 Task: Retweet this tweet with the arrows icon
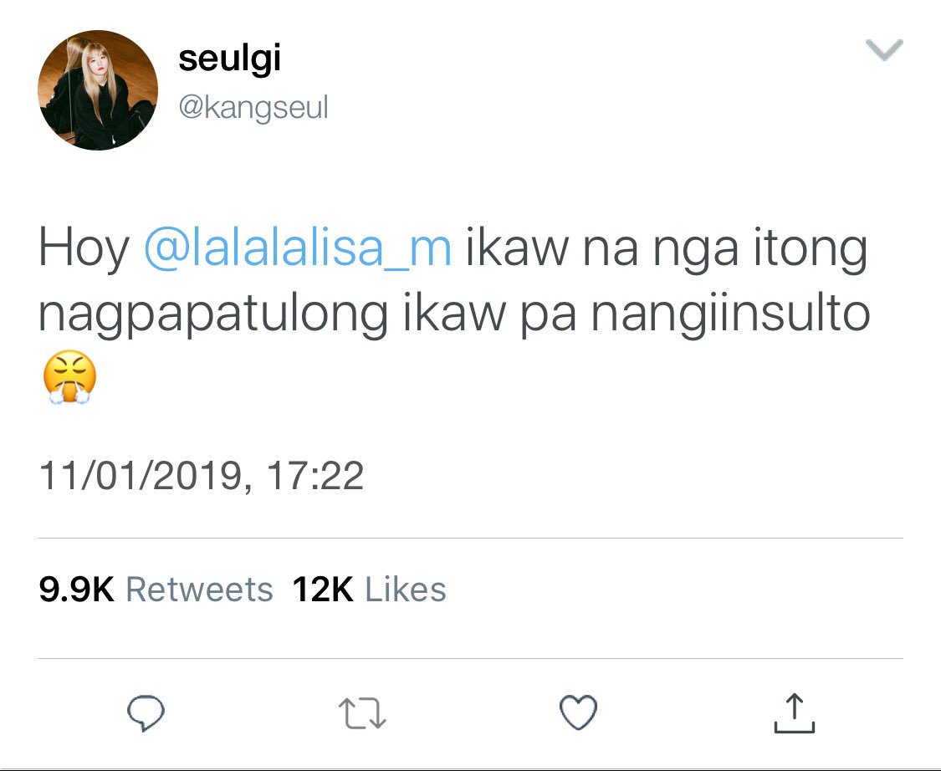point(362,712)
